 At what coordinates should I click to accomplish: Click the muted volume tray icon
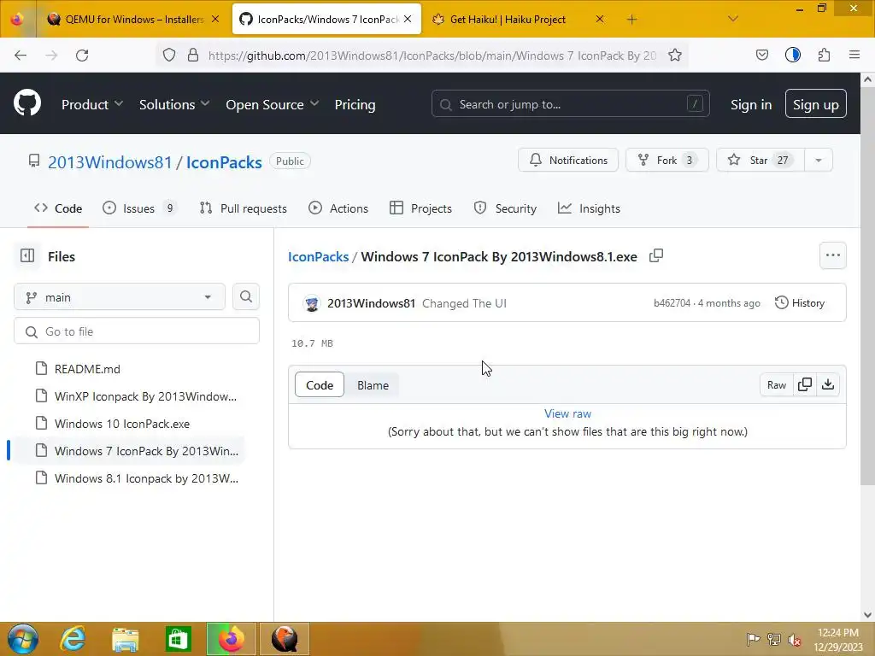point(795,640)
